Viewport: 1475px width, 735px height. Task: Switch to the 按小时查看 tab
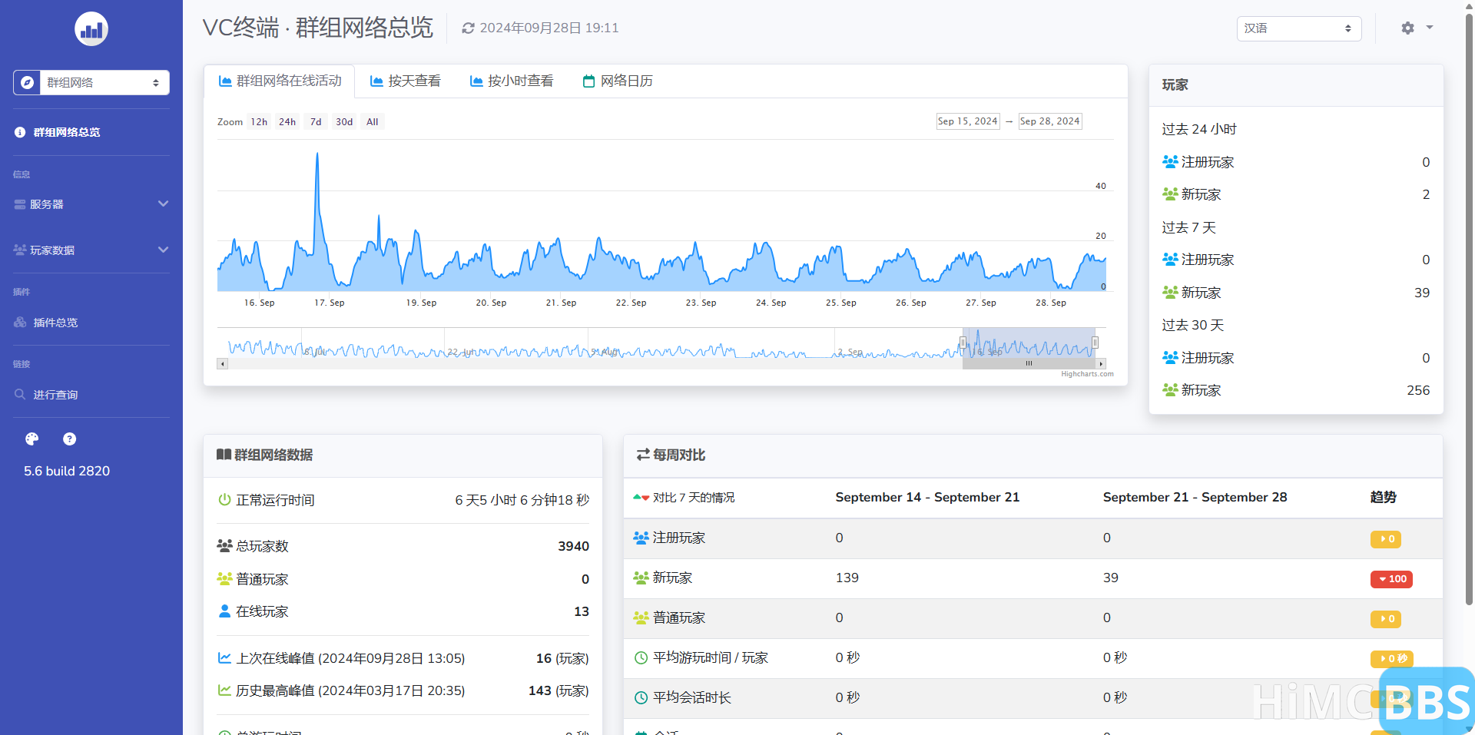(512, 81)
